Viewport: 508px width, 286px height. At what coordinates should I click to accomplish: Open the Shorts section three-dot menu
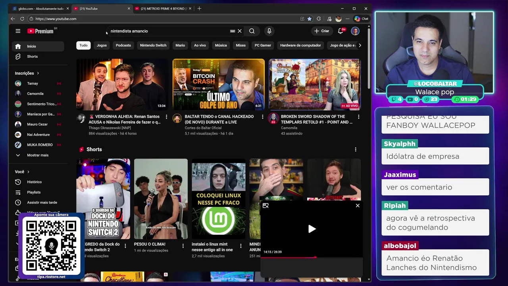click(x=356, y=149)
